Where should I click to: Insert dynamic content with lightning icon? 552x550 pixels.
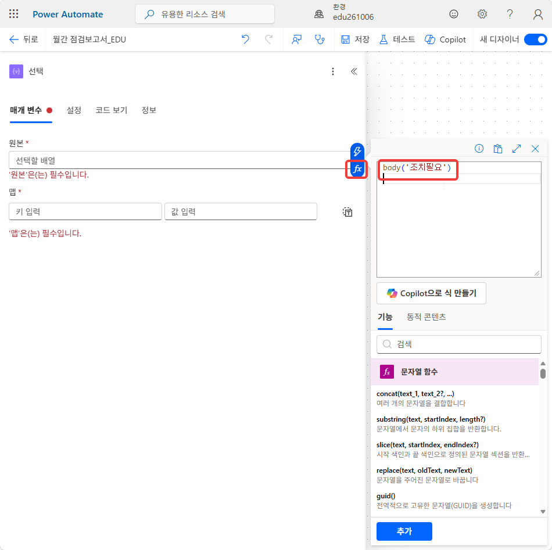(x=357, y=152)
